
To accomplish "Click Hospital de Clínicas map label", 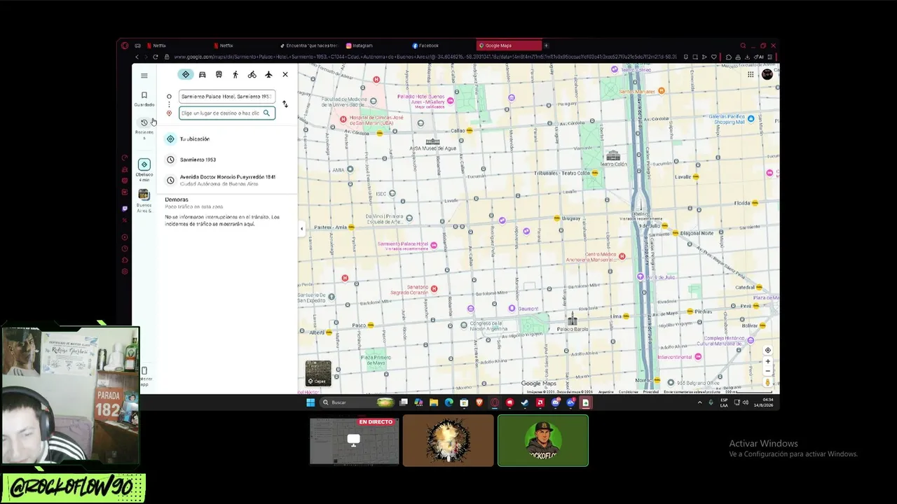I will [376, 120].
